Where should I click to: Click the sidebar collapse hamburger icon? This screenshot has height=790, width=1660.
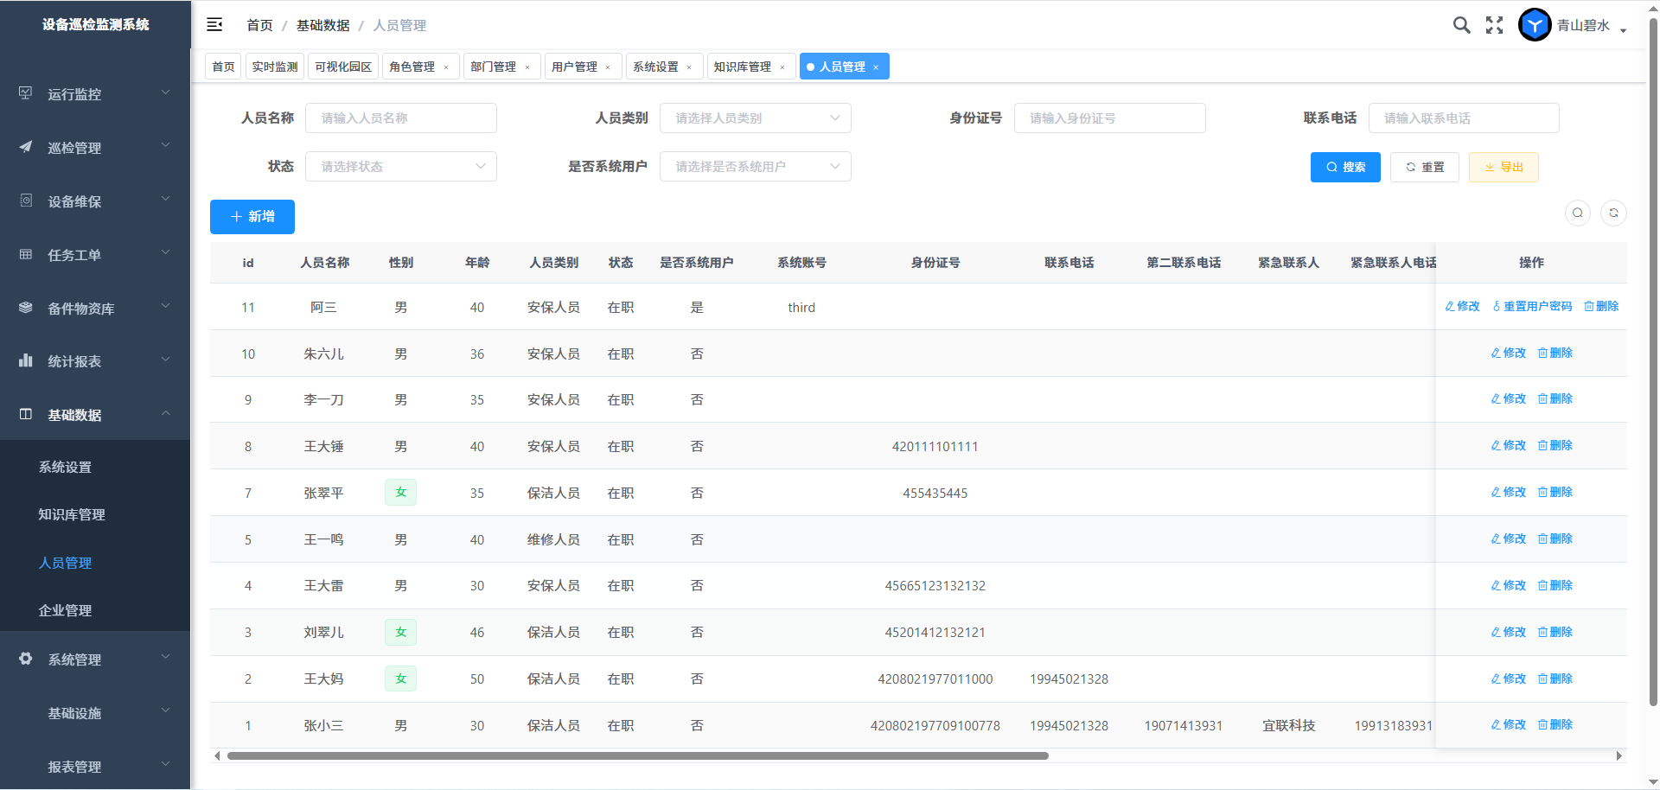coord(214,25)
